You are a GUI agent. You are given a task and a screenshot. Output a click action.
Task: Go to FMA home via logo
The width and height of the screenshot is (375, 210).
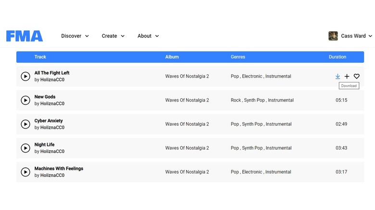point(25,36)
